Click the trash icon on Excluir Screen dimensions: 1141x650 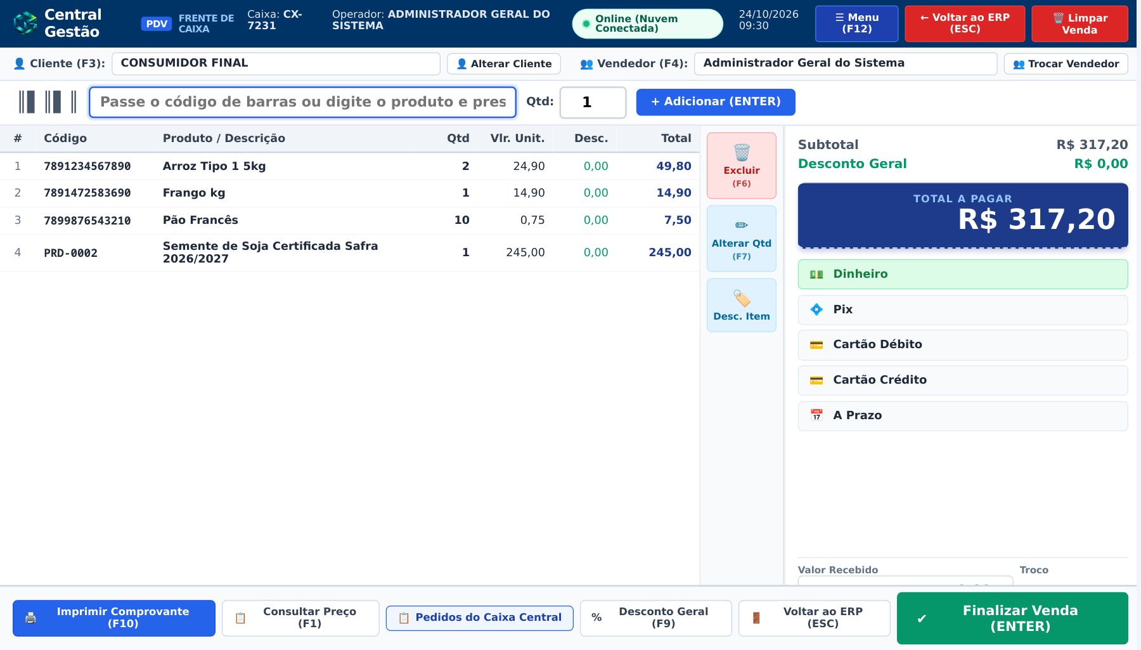click(742, 152)
